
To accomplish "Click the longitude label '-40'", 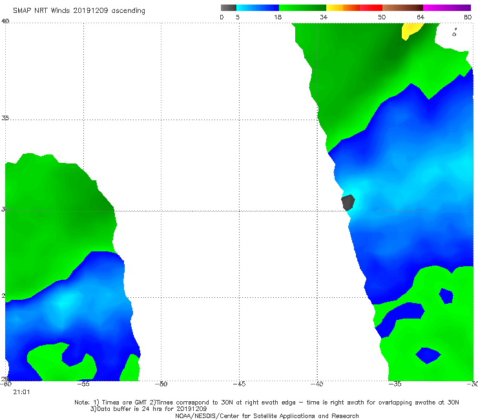I will pos(317,384).
